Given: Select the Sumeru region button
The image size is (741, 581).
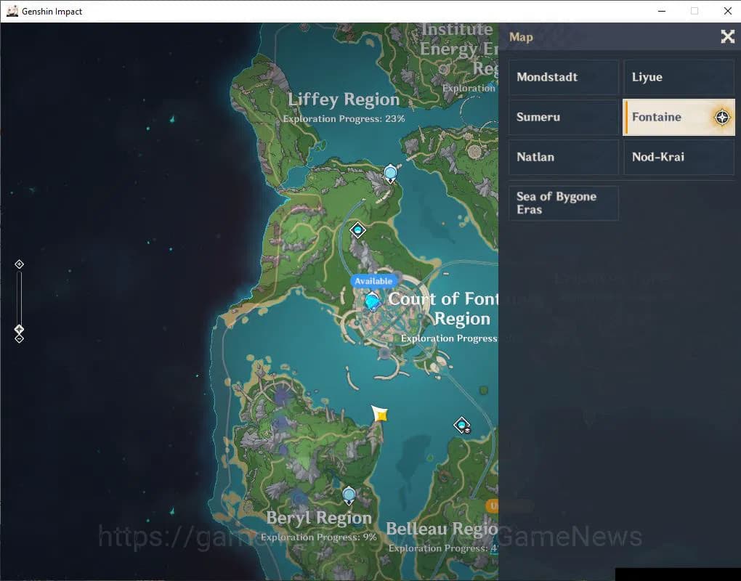Looking at the screenshot, I should pos(563,117).
